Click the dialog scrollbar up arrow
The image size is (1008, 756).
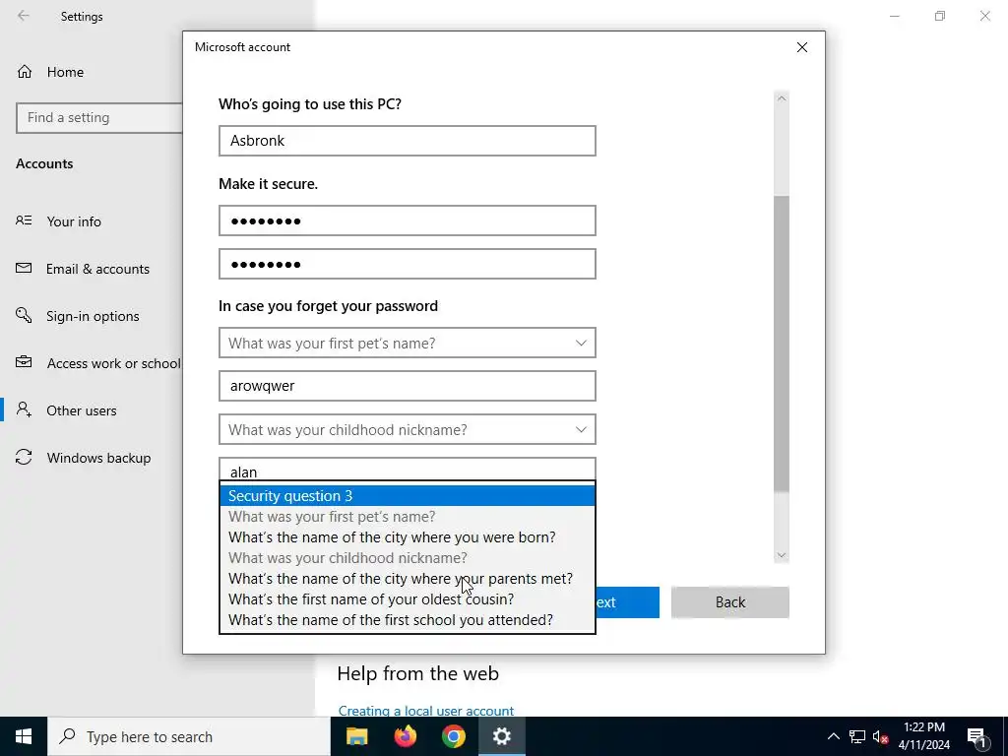click(x=781, y=98)
